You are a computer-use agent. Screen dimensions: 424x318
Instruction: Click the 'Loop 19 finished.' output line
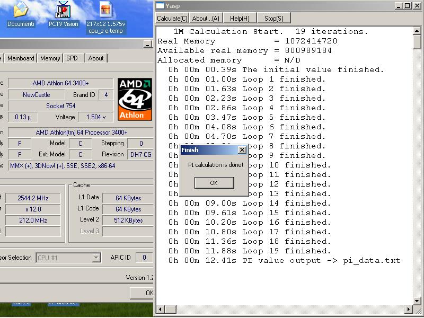pos(250,251)
